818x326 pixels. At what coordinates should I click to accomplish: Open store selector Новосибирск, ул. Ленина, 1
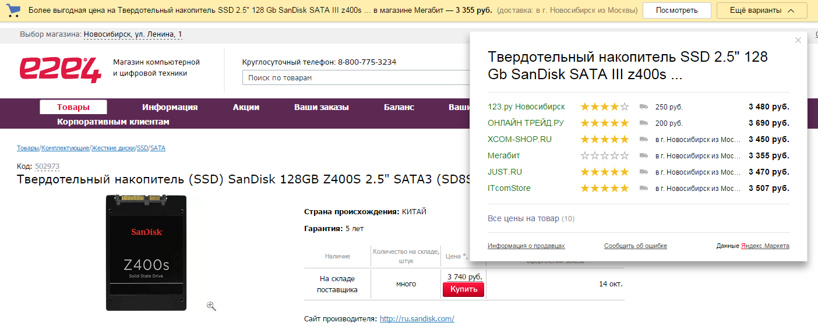133,34
